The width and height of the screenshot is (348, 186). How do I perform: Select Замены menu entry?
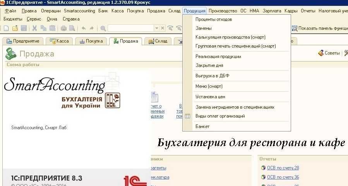click(x=242, y=28)
